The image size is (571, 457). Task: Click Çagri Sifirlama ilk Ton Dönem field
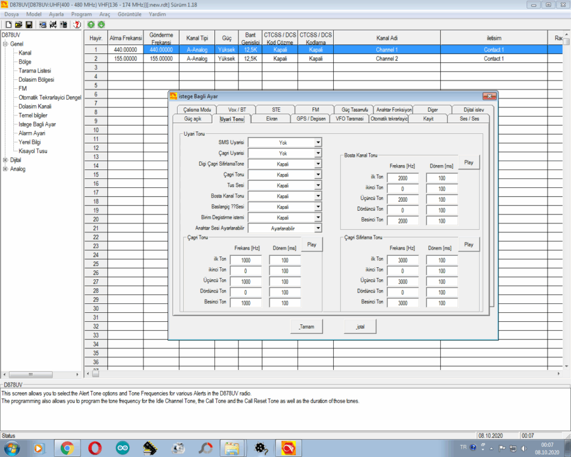[442, 260]
